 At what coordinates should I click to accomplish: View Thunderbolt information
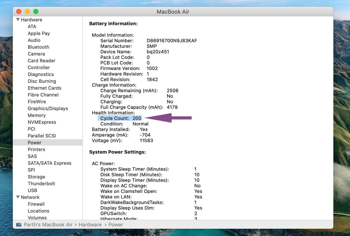[41, 183]
